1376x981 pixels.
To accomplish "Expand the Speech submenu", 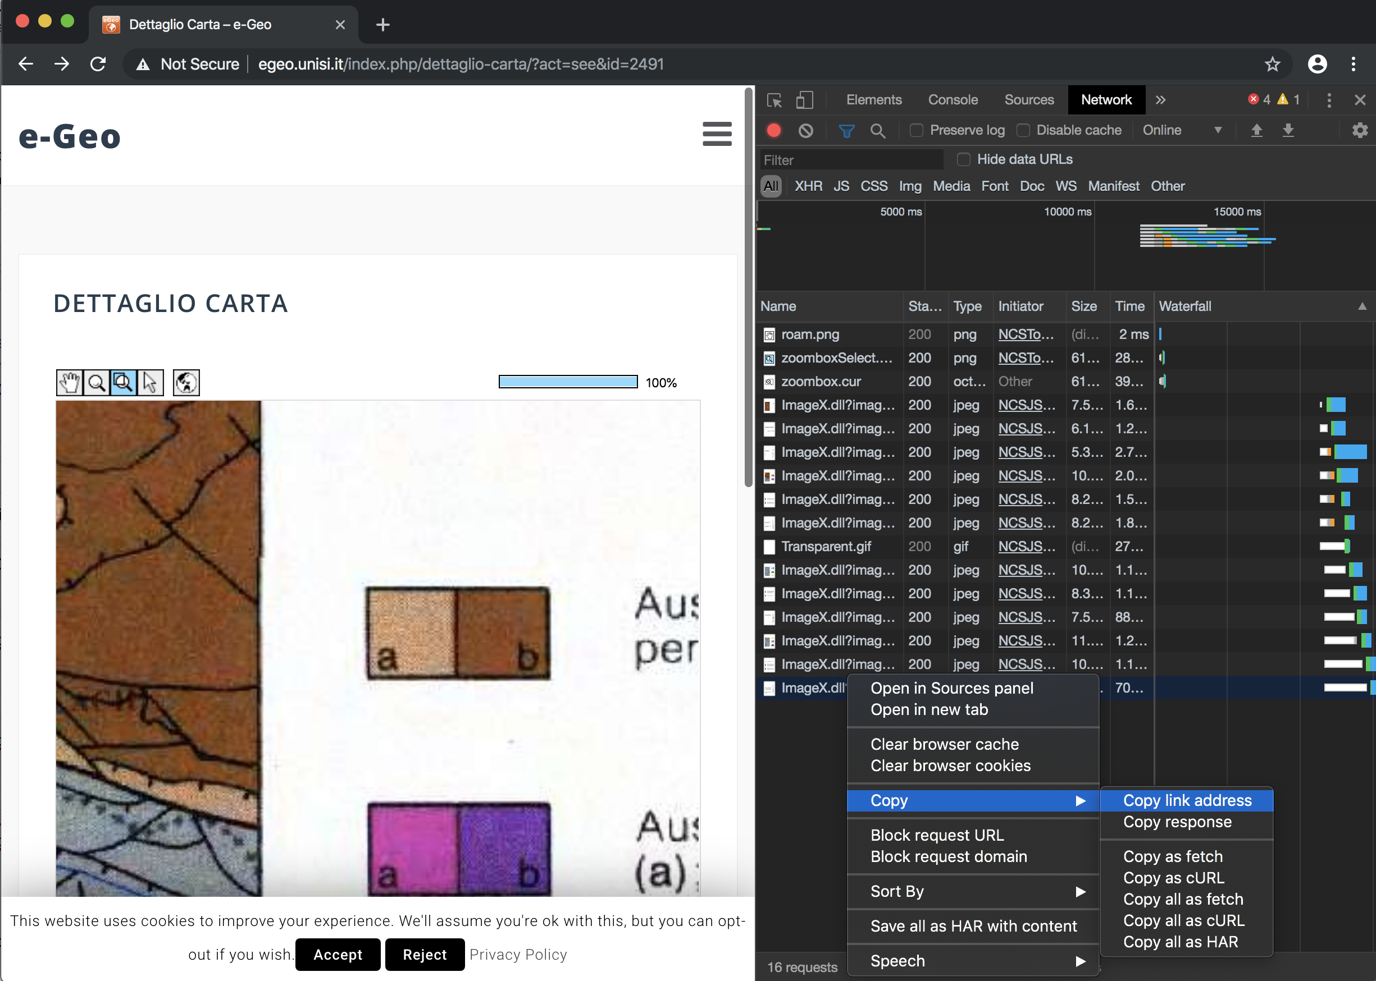I will (973, 961).
